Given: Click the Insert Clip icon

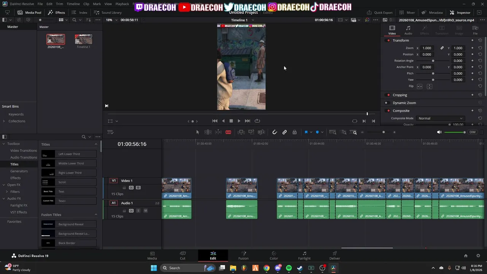Looking at the screenshot, I should point(241,132).
